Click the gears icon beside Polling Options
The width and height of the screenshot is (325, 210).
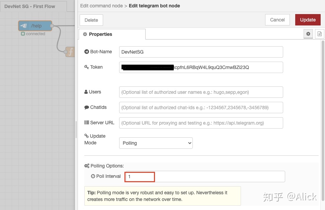click(87, 166)
